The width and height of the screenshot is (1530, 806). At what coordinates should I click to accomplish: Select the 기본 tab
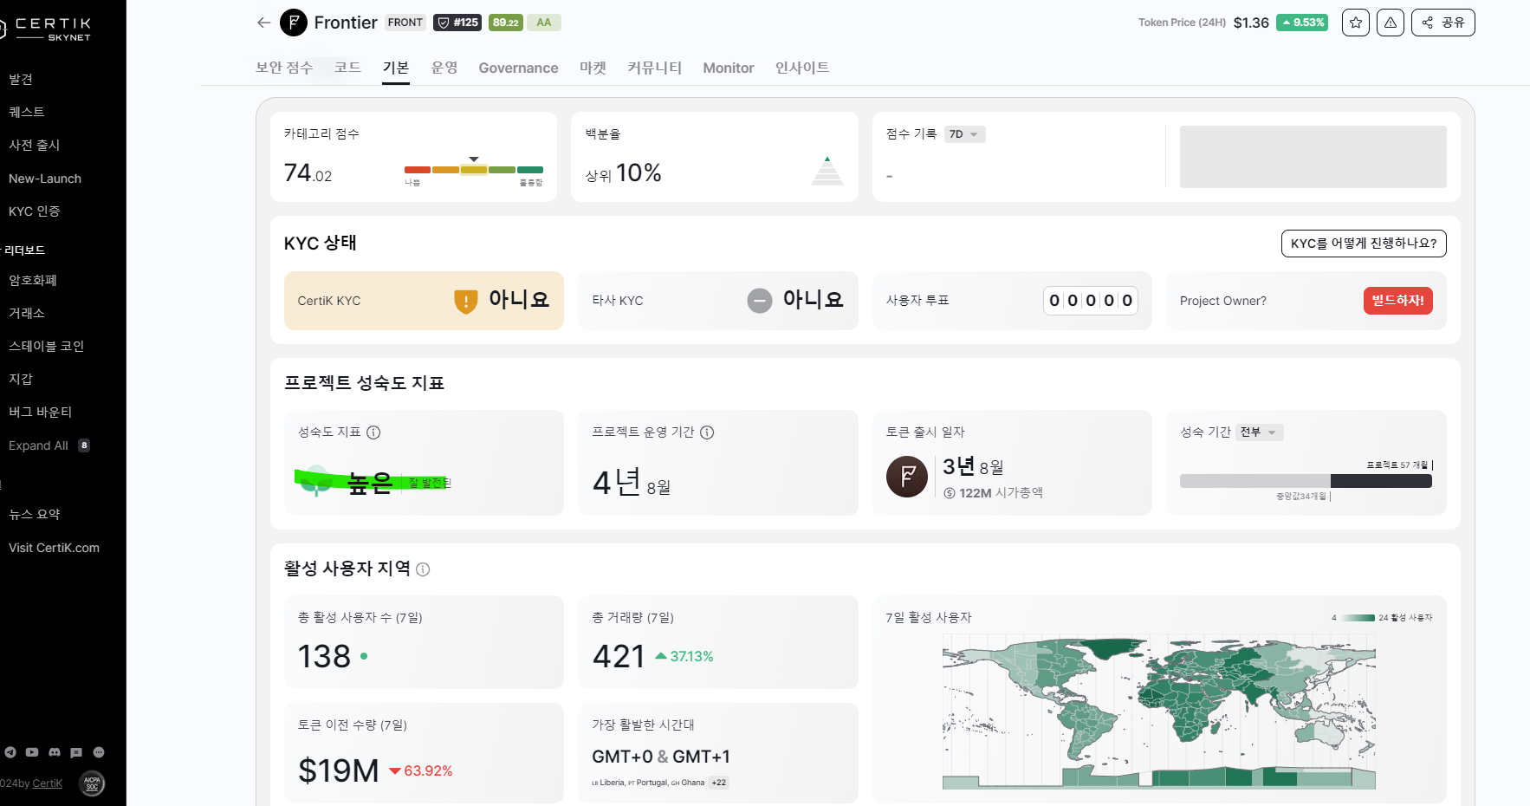[x=396, y=68]
